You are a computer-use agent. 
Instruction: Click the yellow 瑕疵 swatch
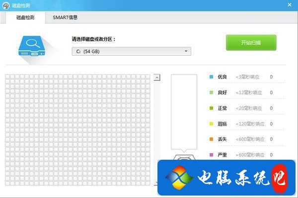point(211,124)
